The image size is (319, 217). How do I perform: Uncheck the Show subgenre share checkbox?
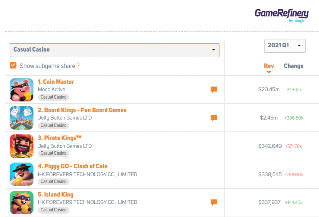[x=13, y=65]
